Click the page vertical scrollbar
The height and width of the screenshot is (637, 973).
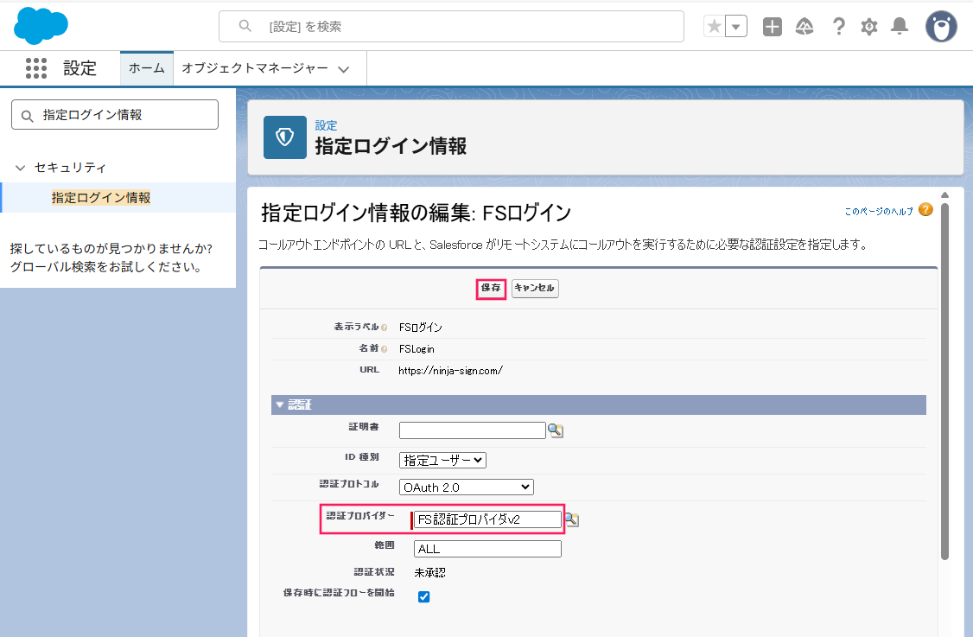(x=945, y=382)
